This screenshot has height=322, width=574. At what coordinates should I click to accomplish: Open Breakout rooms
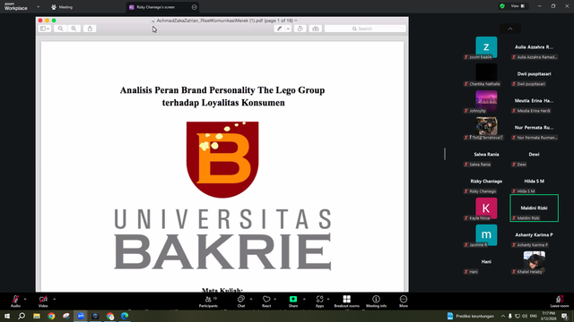347,301
